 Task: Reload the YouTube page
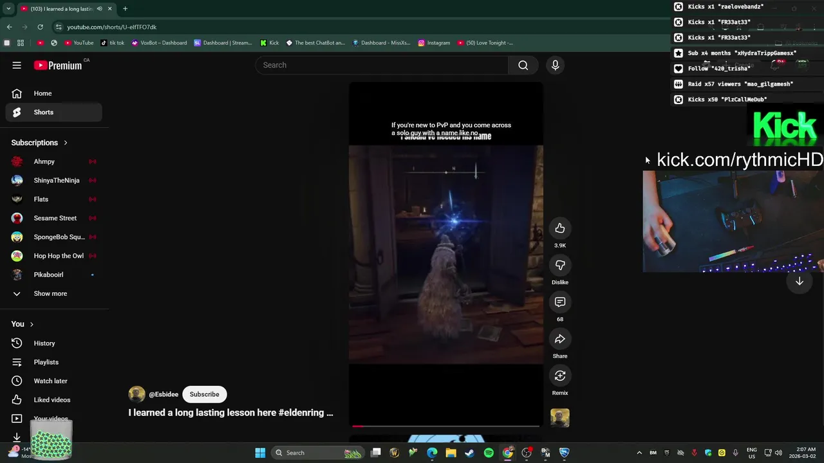click(40, 27)
